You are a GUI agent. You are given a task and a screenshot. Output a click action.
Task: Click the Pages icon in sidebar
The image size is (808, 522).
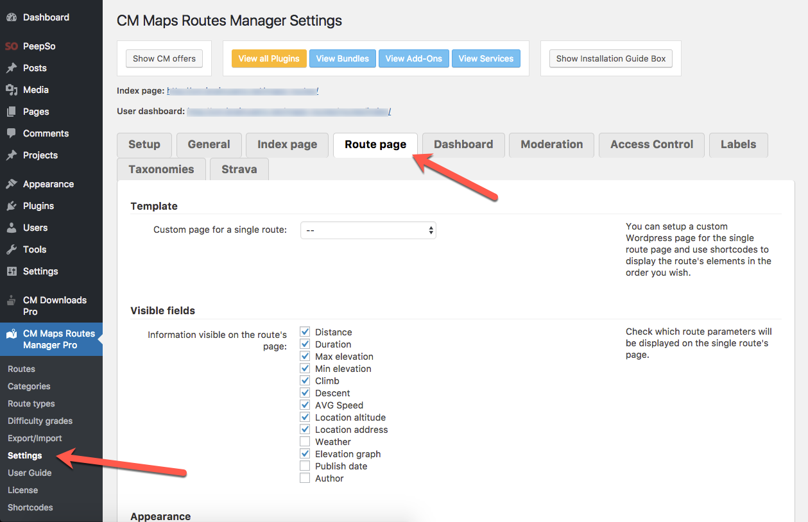(x=12, y=112)
